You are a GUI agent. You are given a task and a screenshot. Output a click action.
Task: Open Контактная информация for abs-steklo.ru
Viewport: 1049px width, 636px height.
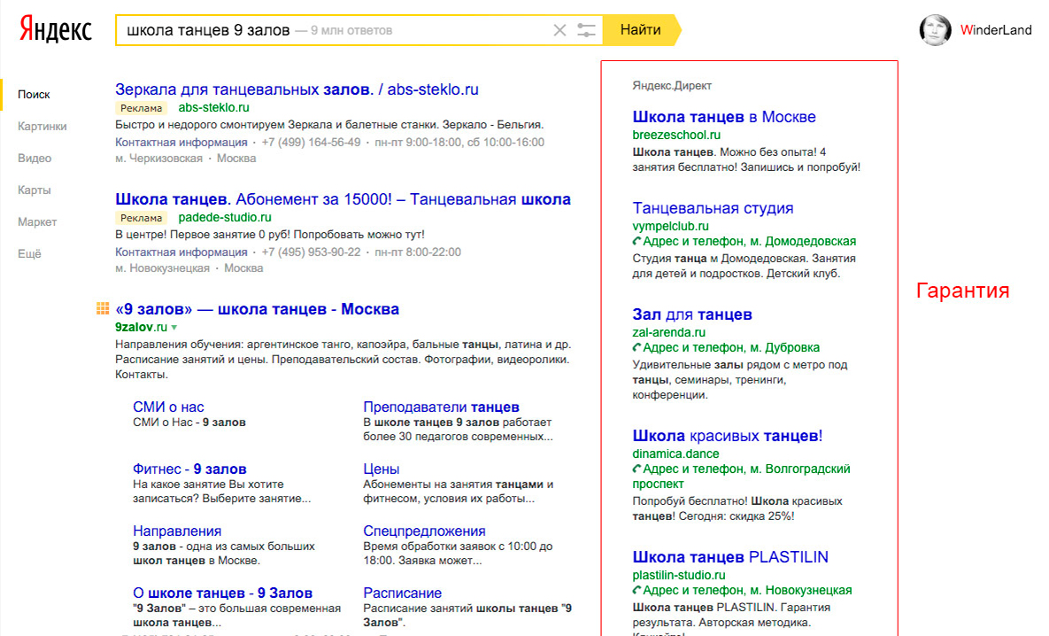point(181,142)
